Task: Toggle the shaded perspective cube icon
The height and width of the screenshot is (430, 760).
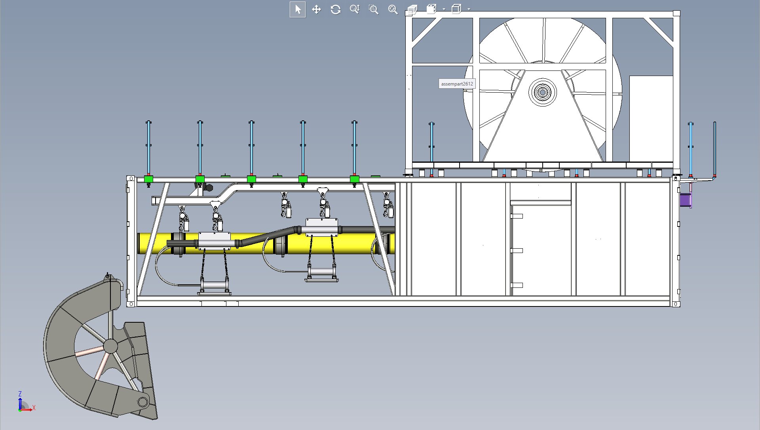Action: pos(412,10)
